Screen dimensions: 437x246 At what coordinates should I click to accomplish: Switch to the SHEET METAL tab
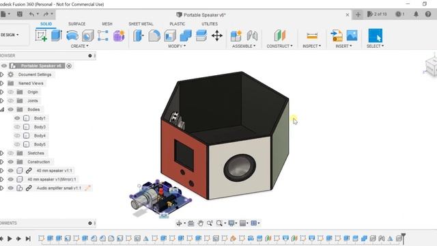pos(141,24)
